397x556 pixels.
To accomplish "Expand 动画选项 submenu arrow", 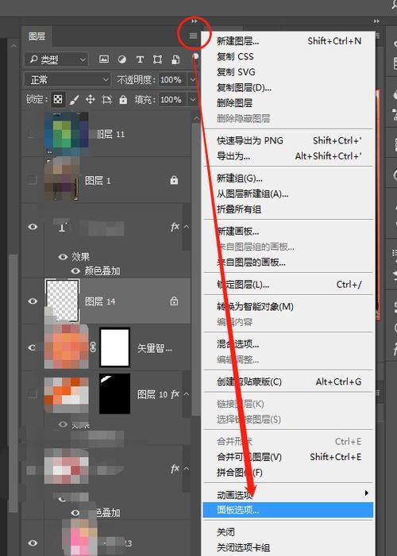I will pos(367,493).
